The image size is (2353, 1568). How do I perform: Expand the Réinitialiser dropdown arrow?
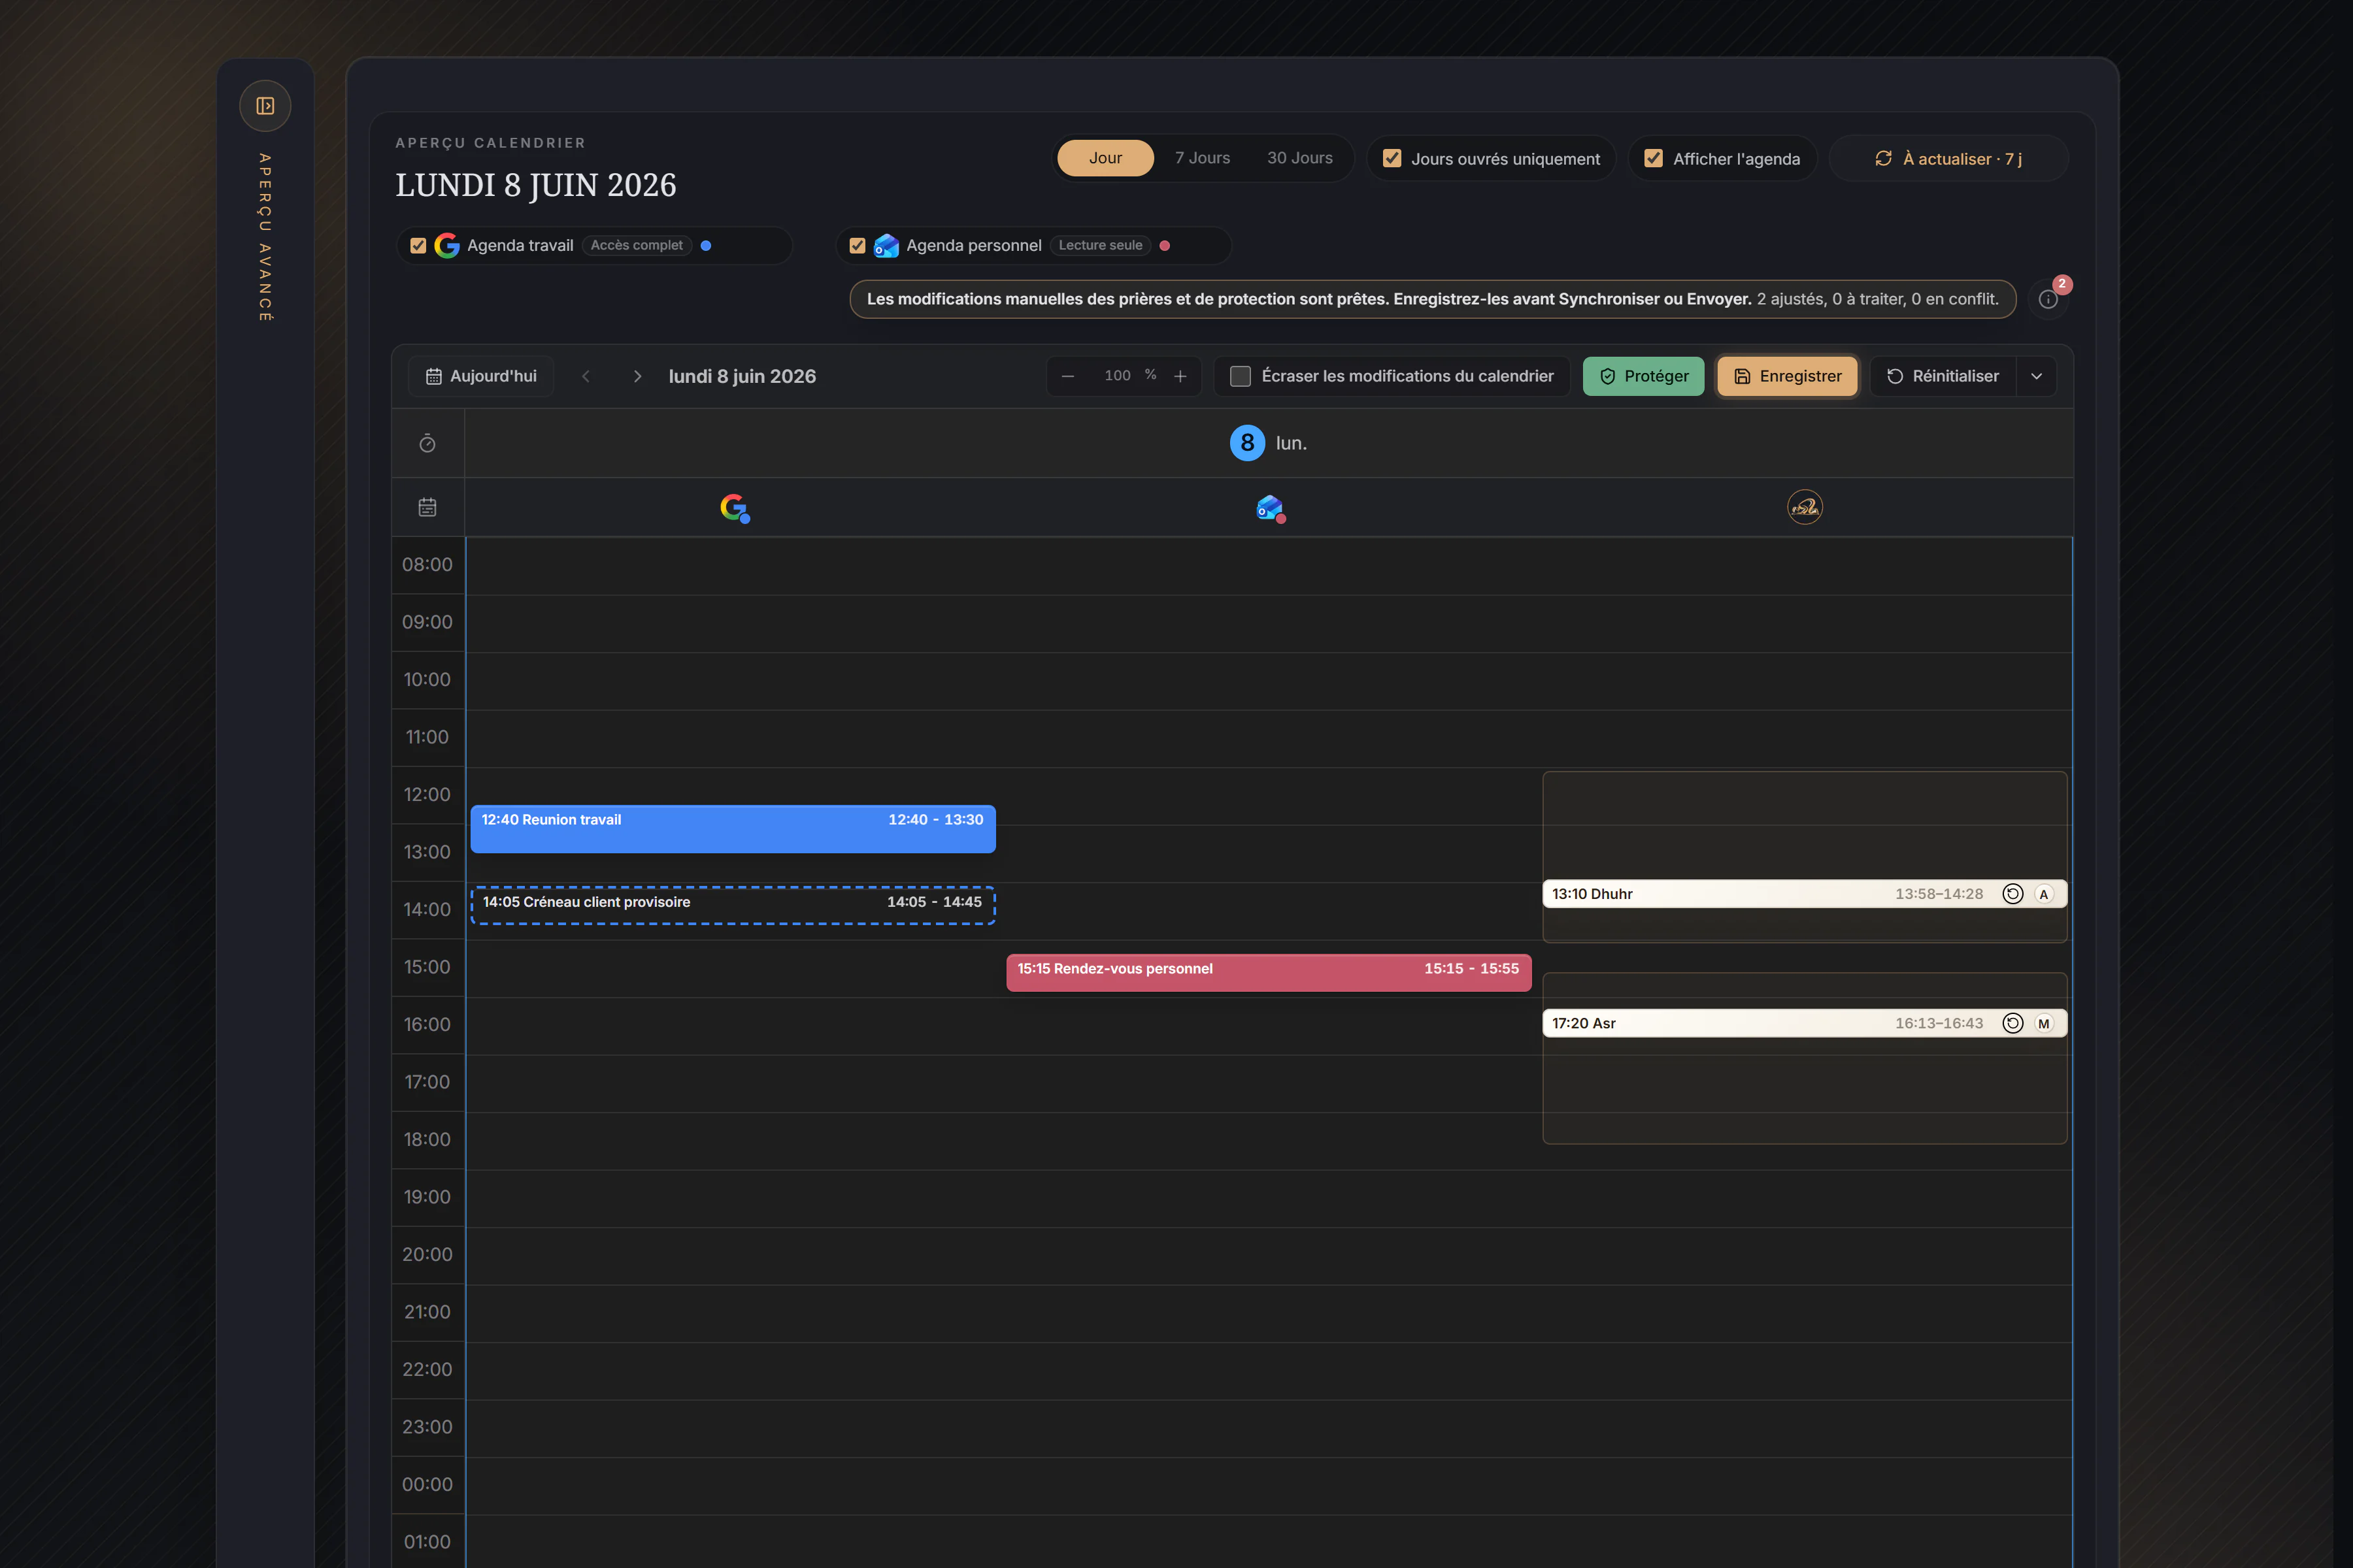(x=2037, y=376)
